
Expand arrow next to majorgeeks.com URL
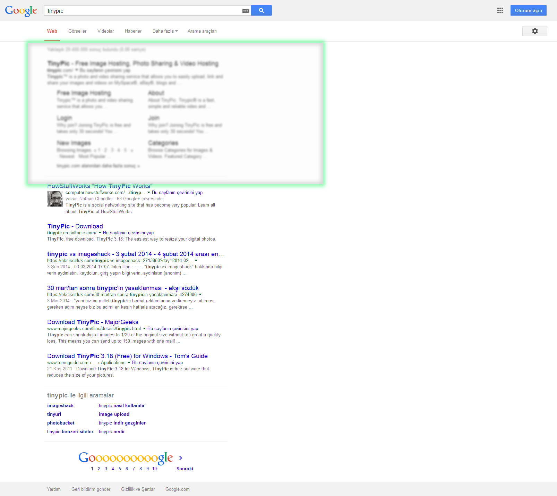point(144,328)
